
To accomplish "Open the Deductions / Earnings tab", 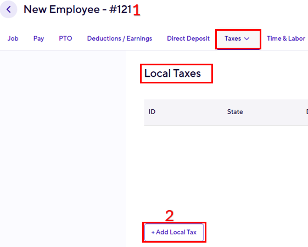I will coord(120,38).
